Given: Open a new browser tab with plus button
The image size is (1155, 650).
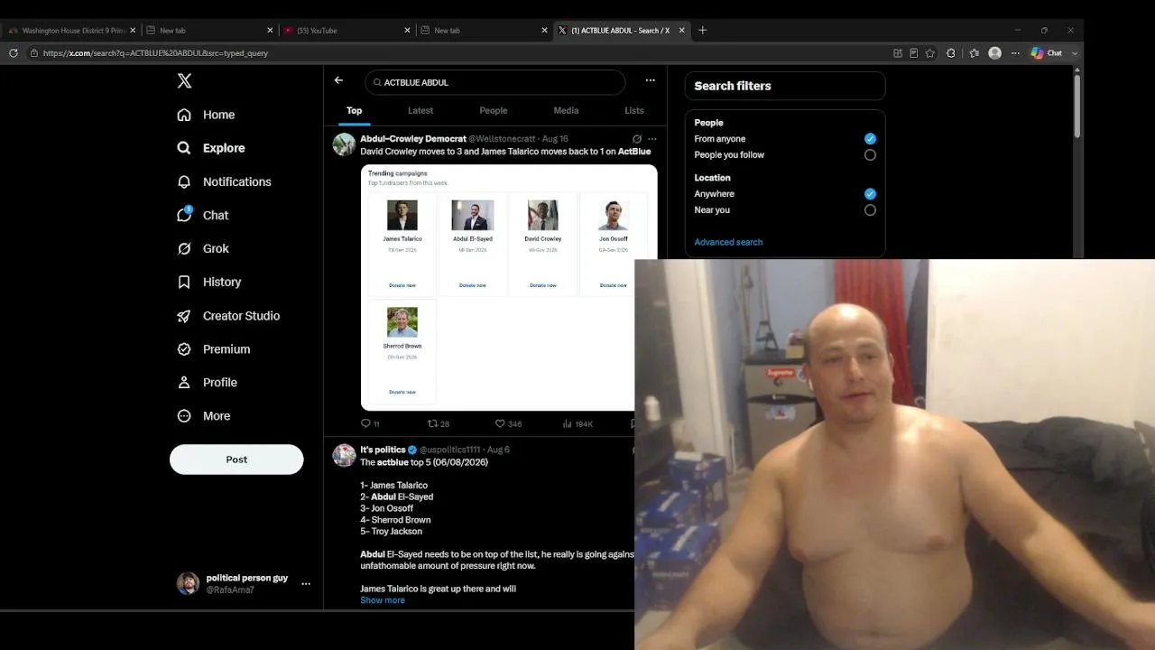Looking at the screenshot, I should pyautogui.click(x=703, y=31).
